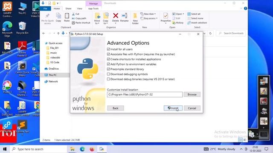The image size is (273, 153).
Task: Enable Download debugging symbols
Action: (x=108, y=74)
